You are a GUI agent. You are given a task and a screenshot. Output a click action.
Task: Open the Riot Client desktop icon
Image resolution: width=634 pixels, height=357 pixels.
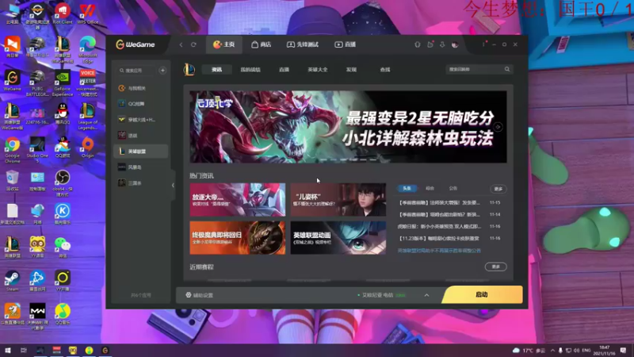click(63, 13)
